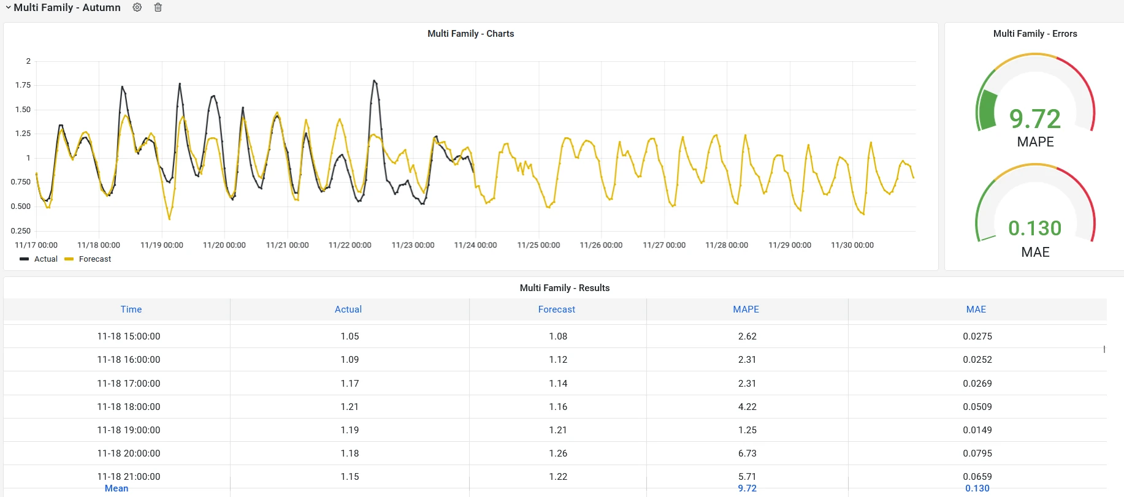Sort results by MAE column header
The width and height of the screenshot is (1124, 497).
[x=976, y=309]
